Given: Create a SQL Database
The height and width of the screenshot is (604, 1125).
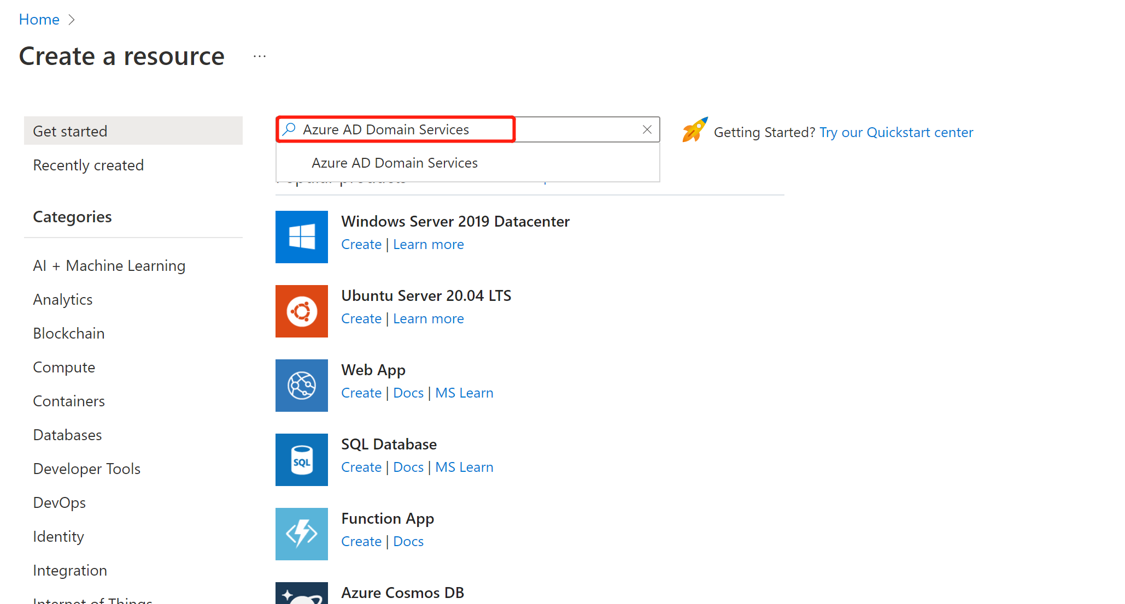Looking at the screenshot, I should click(x=361, y=467).
